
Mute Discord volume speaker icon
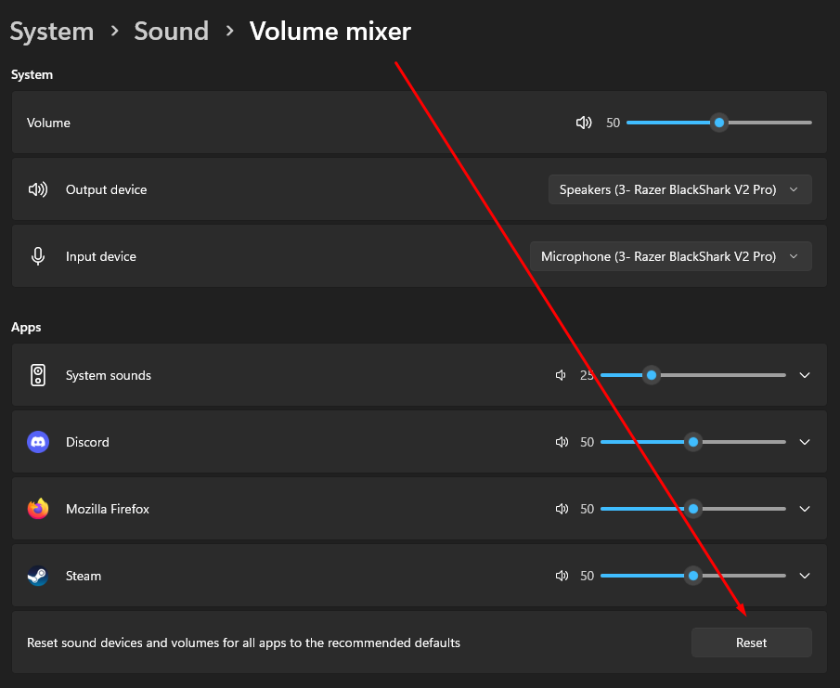(561, 442)
